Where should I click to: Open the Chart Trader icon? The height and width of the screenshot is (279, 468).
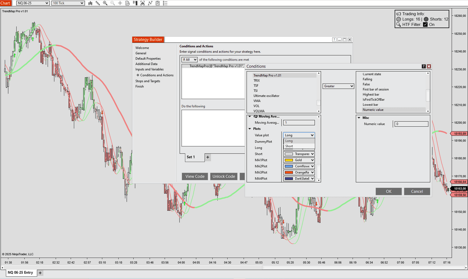[135, 3]
